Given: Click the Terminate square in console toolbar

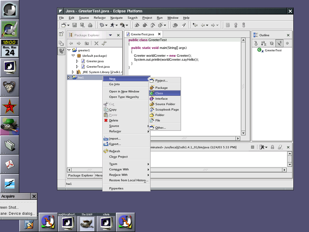Looking at the screenshot, I should tap(253, 147).
